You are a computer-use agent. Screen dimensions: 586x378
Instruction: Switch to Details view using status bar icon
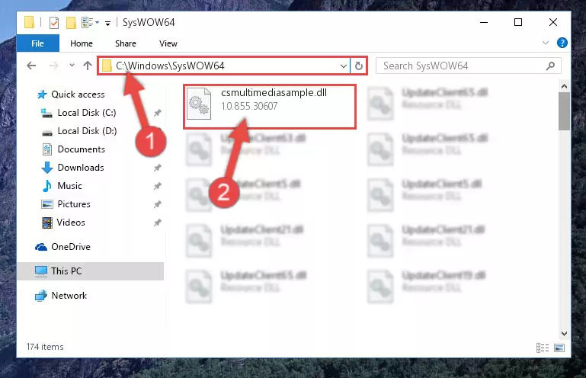(543, 348)
